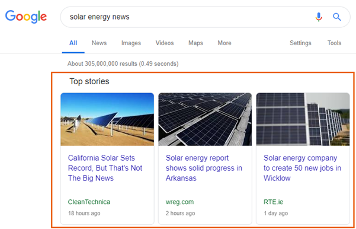
Task: Click the 'About 305,000,000 results' text
Action: click(x=123, y=63)
